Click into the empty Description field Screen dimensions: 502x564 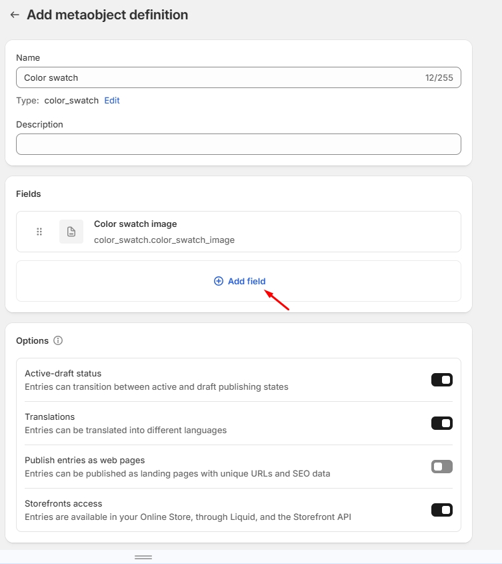point(238,144)
